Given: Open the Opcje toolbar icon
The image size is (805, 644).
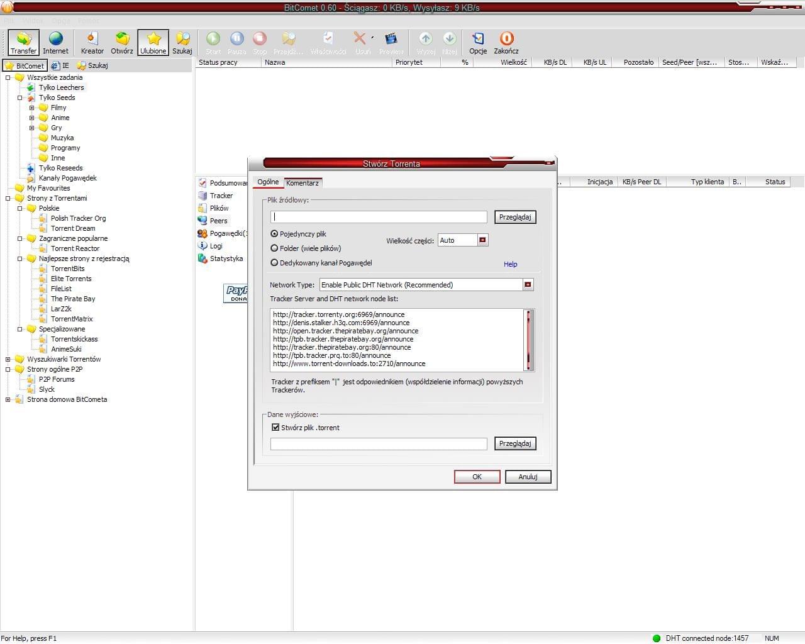Looking at the screenshot, I should coord(478,42).
